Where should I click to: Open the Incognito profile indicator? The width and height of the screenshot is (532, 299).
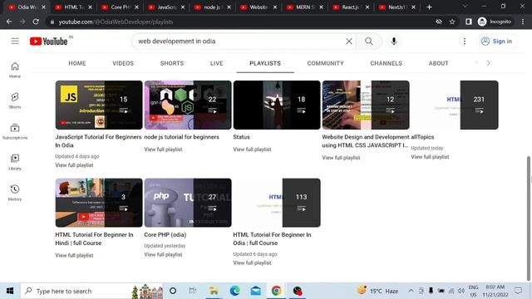495,22
